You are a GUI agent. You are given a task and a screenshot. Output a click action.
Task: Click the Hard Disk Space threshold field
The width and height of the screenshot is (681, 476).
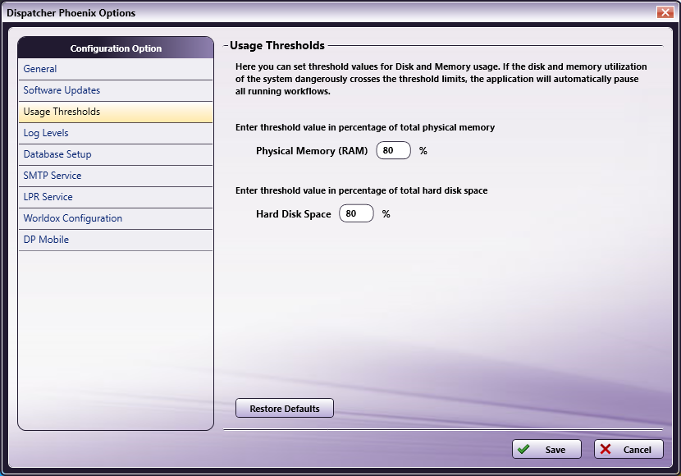click(x=356, y=213)
